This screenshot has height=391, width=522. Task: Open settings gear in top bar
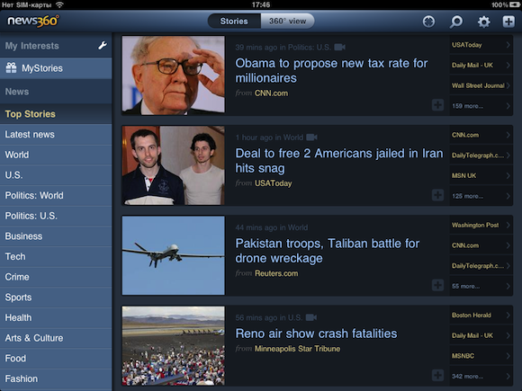[483, 22]
